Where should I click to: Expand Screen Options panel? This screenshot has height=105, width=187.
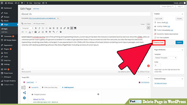(x=167, y=6)
